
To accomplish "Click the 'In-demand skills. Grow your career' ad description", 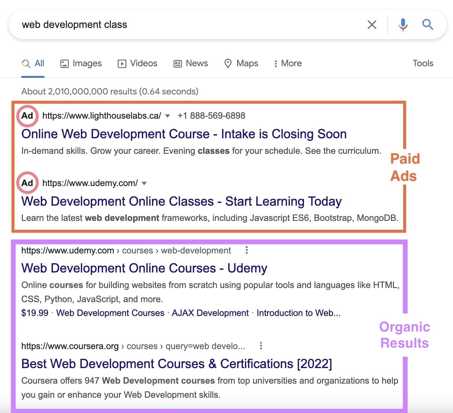I will click(x=201, y=151).
